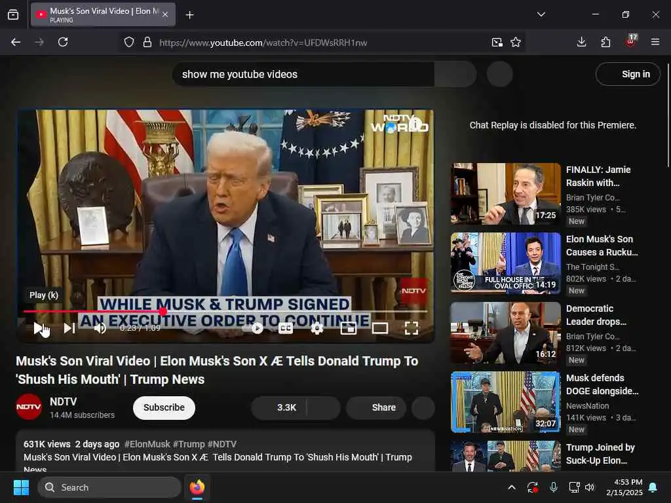Like the video showing 3.3K
671x503 pixels.
tap(279, 407)
